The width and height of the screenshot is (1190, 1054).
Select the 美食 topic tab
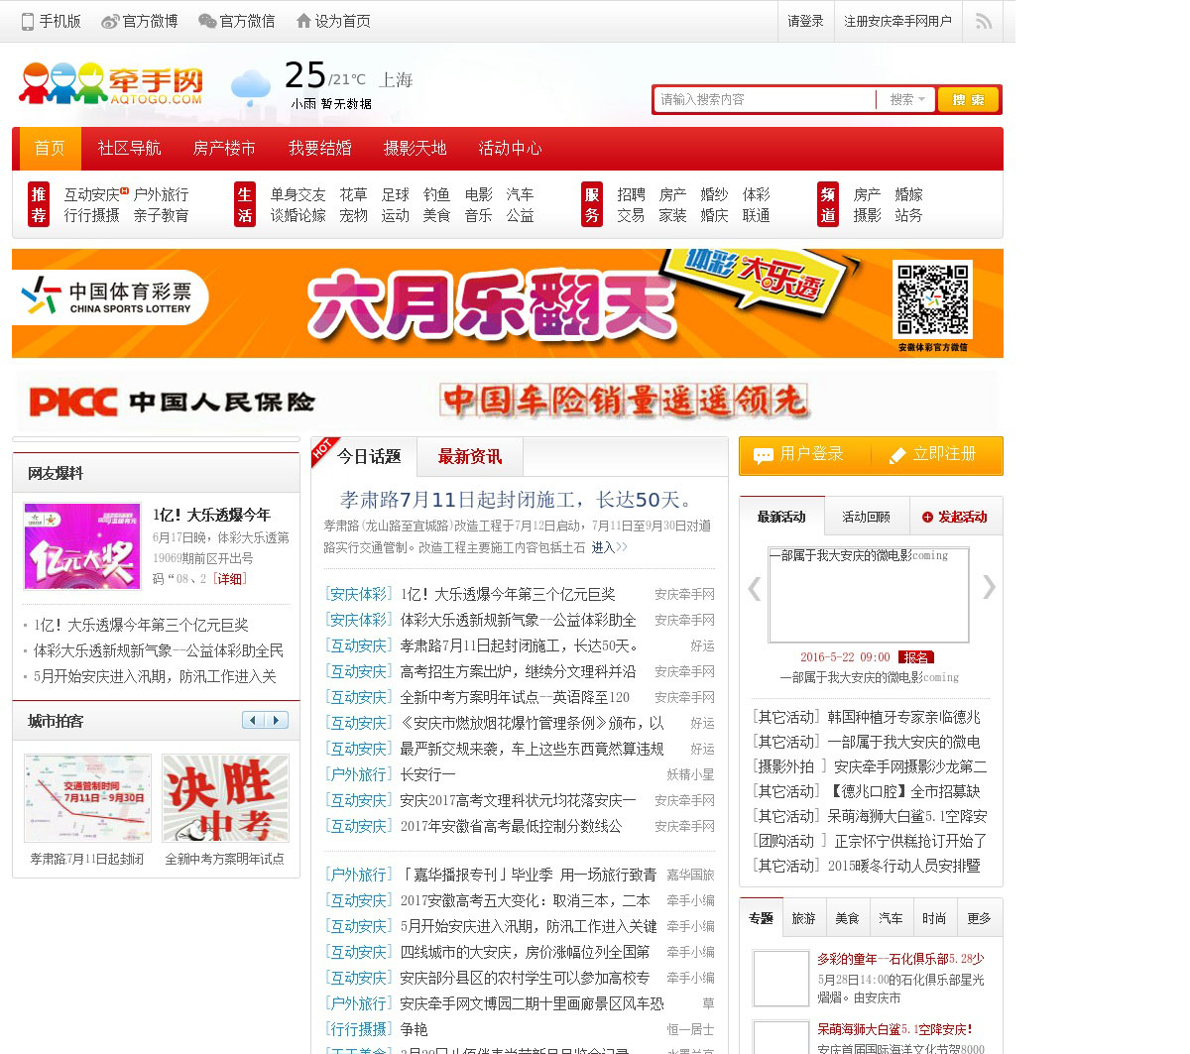[848, 918]
